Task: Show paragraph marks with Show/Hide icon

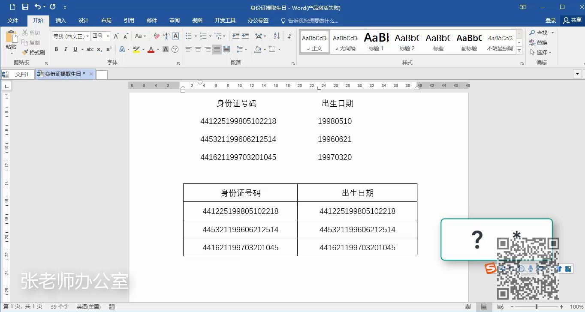Action: (289, 36)
